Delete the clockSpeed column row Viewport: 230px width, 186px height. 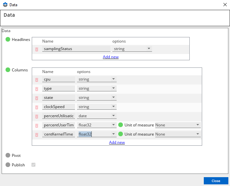click(x=37, y=107)
